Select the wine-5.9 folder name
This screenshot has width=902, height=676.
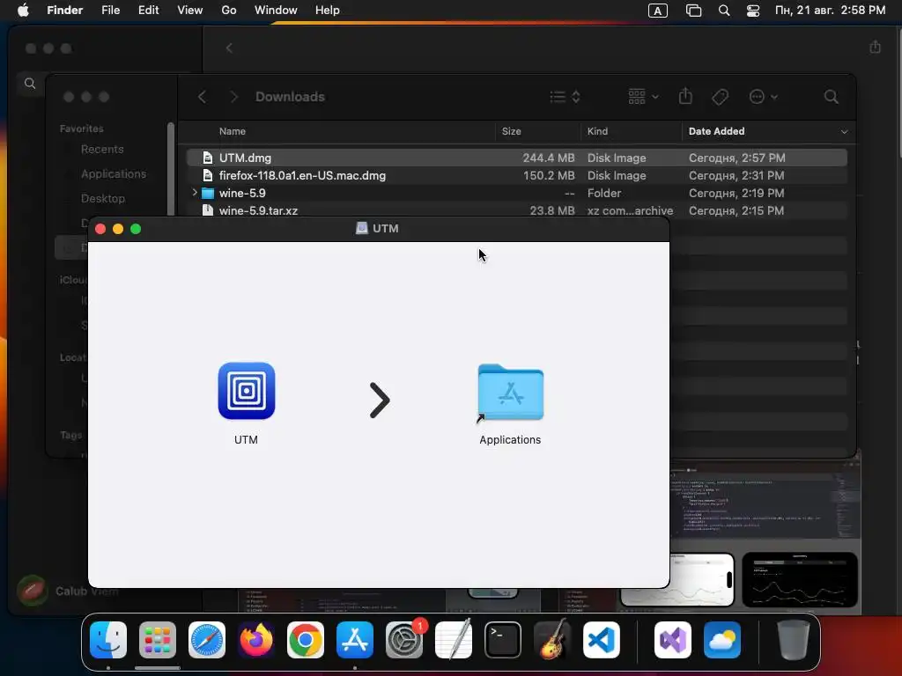pos(242,193)
